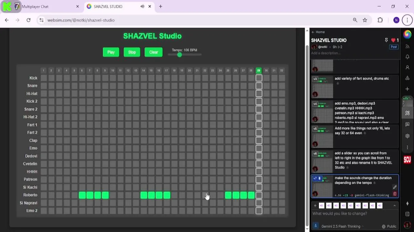View site information icon in address bar

tap(41, 20)
